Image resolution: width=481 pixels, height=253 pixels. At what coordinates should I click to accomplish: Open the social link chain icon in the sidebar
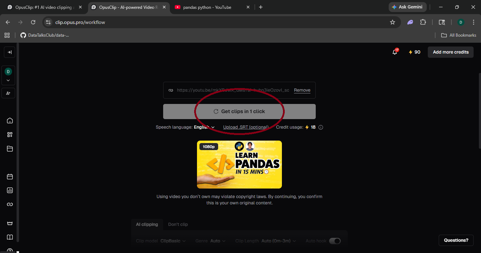[10, 204]
